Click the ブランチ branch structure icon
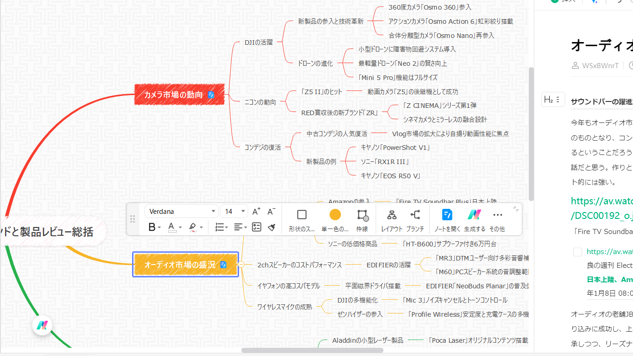The width and height of the screenshot is (633, 356). click(x=415, y=214)
